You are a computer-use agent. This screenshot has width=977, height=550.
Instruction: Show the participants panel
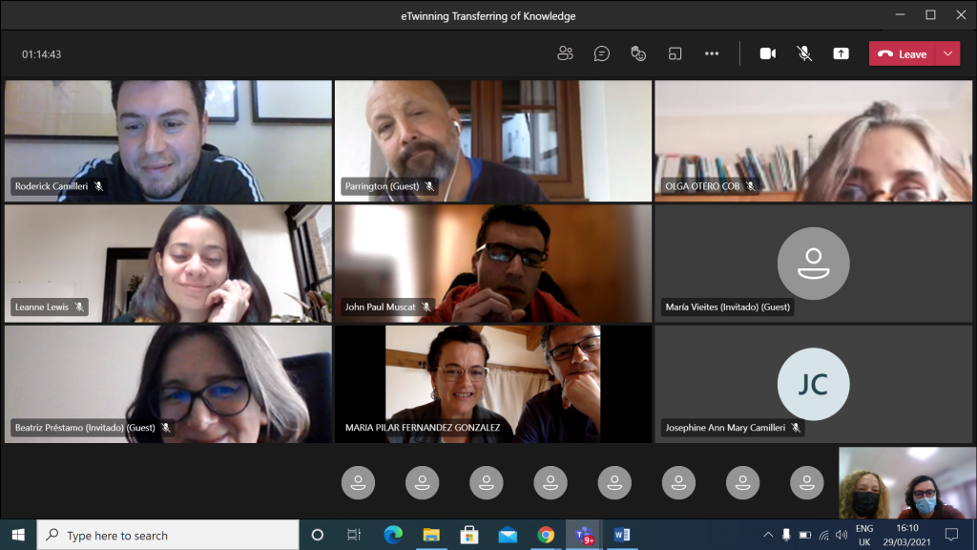click(565, 53)
